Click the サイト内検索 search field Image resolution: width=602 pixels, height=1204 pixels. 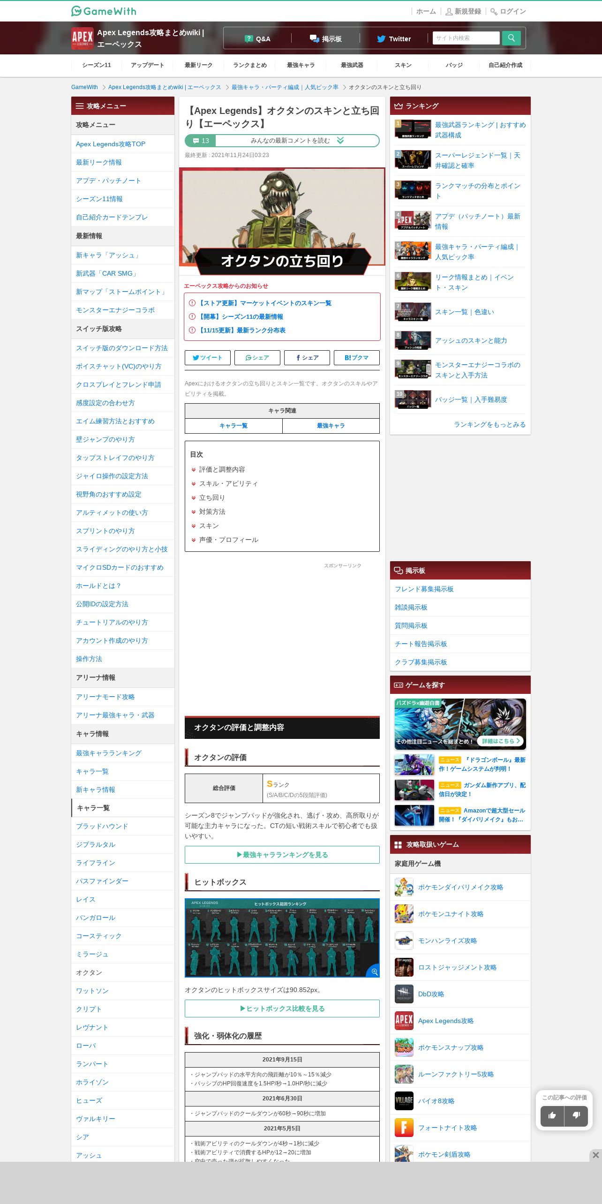pos(466,38)
